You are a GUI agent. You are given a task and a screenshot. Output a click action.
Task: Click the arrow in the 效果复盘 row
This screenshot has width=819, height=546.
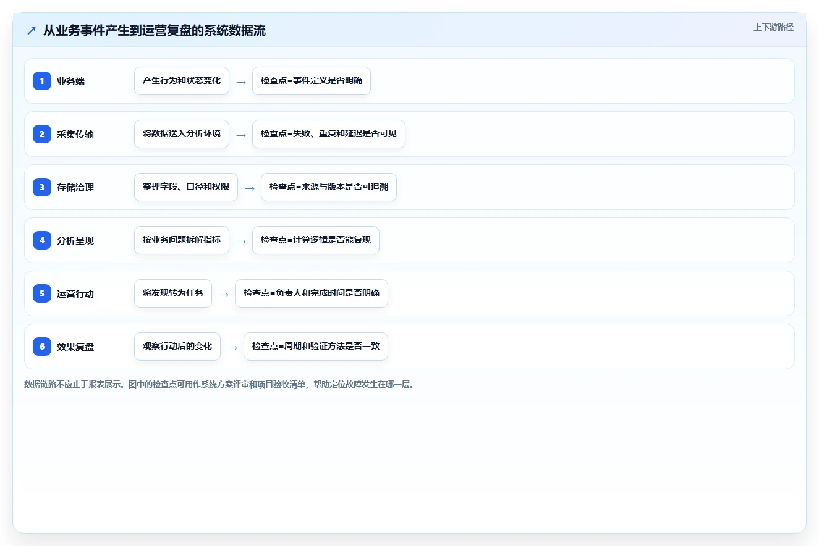(x=232, y=347)
